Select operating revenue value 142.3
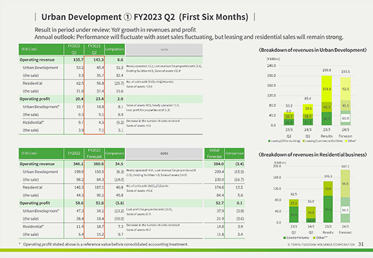The height and width of the screenshot is (258, 373). [99, 60]
